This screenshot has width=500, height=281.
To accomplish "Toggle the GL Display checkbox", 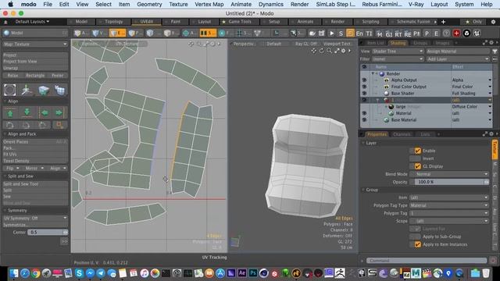I will point(417,166).
